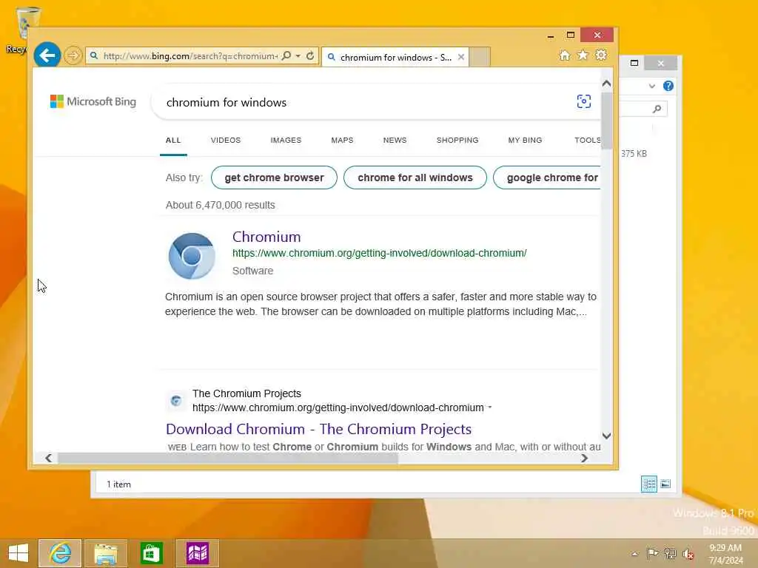Open File Explorer from the taskbar

pos(106,553)
